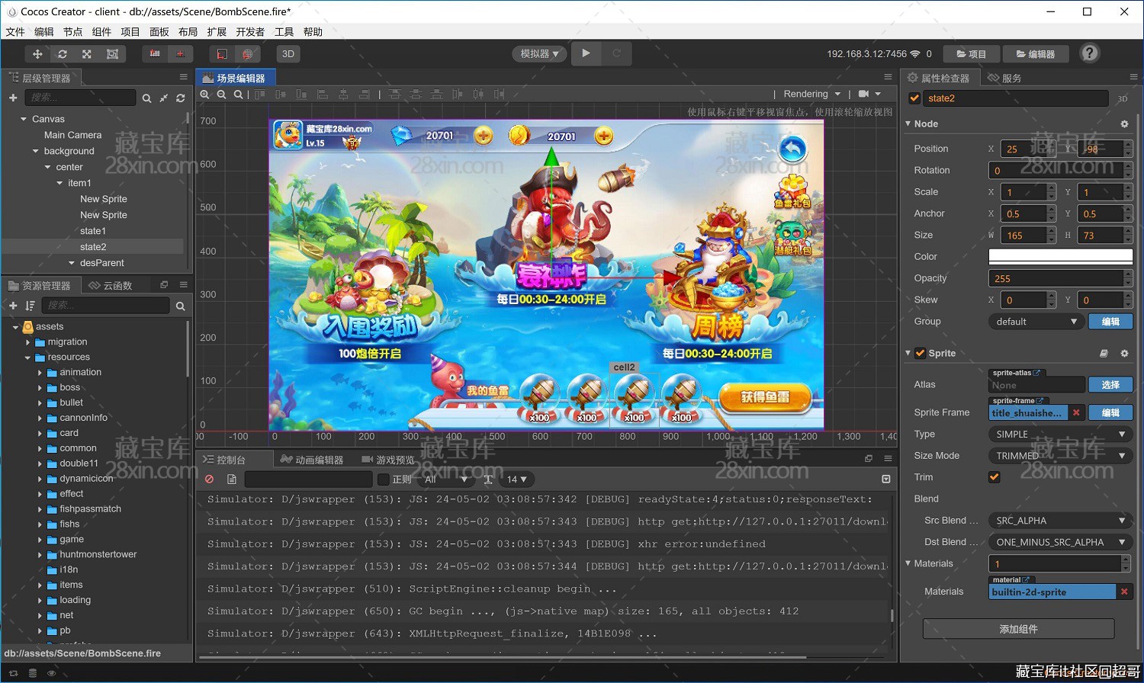The image size is (1144, 683).
Task: Toggle the state2 node active checkbox
Action: point(914,98)
